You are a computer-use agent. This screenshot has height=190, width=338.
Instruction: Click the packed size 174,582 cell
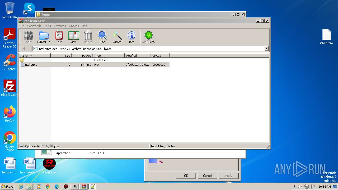coord(86,65)
